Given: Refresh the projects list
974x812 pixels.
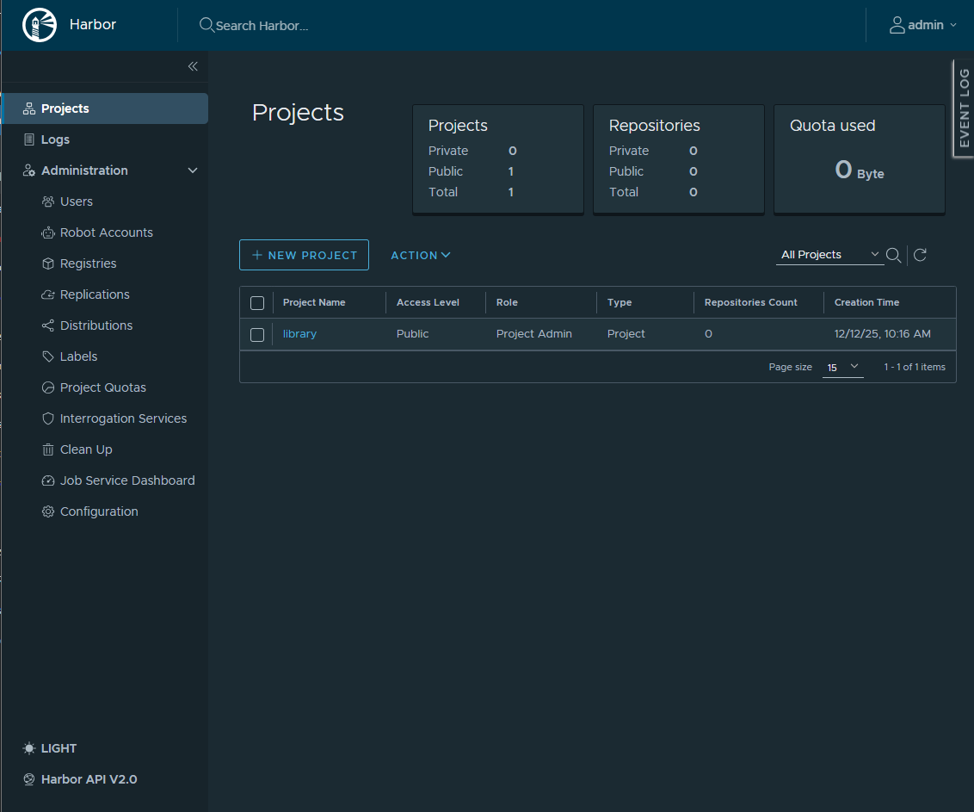Looking at the screenshot, I should (920, 255).
